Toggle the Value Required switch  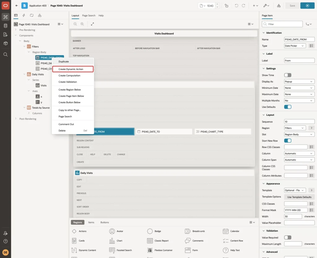288,238
